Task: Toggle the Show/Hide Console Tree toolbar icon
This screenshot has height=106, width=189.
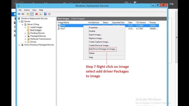Action: (x=32, y=14)
